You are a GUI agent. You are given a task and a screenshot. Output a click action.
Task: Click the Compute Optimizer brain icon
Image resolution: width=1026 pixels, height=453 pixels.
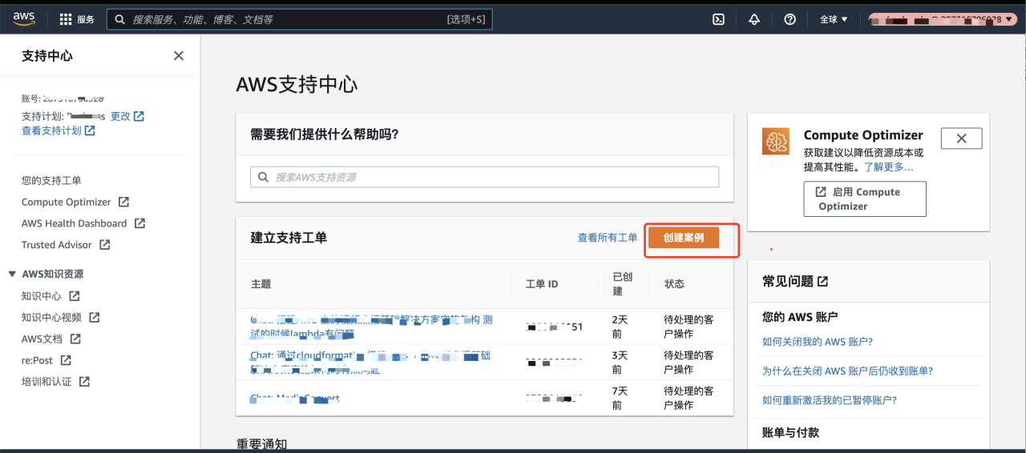click(x=778, y=142)
